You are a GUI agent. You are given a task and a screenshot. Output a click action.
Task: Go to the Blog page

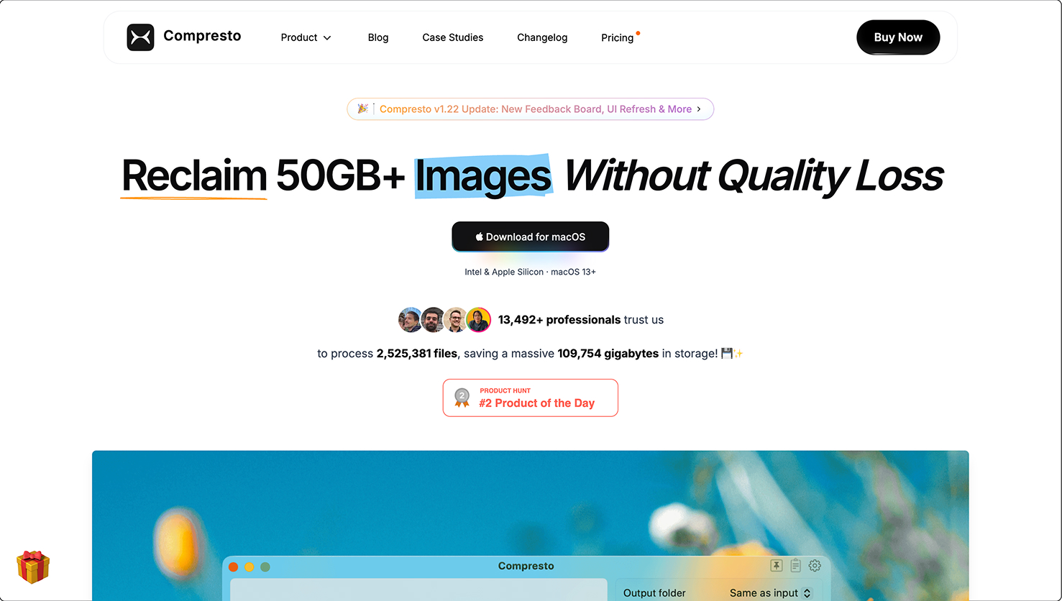coord(378,37)
